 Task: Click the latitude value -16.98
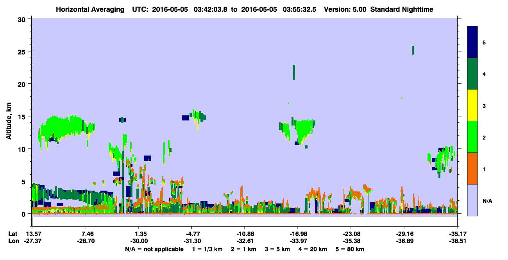[x=297, y=234]
